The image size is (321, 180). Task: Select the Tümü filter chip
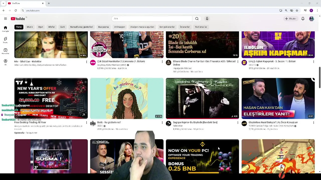(19, 27)
